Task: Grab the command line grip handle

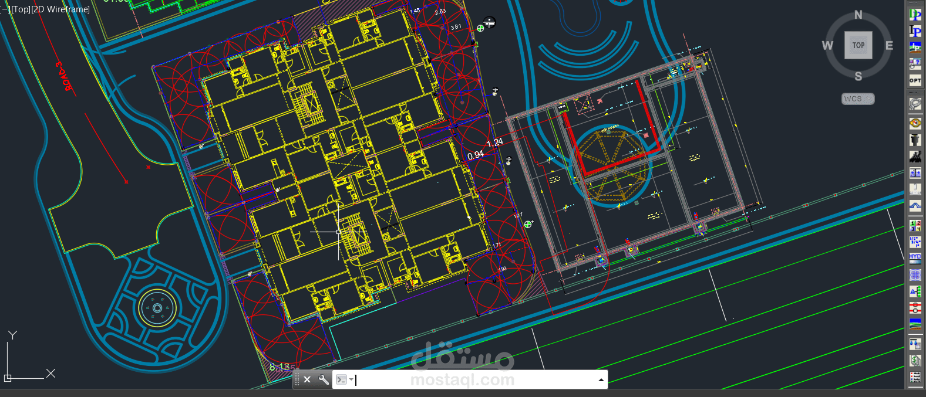Action: tap(297, 379)
